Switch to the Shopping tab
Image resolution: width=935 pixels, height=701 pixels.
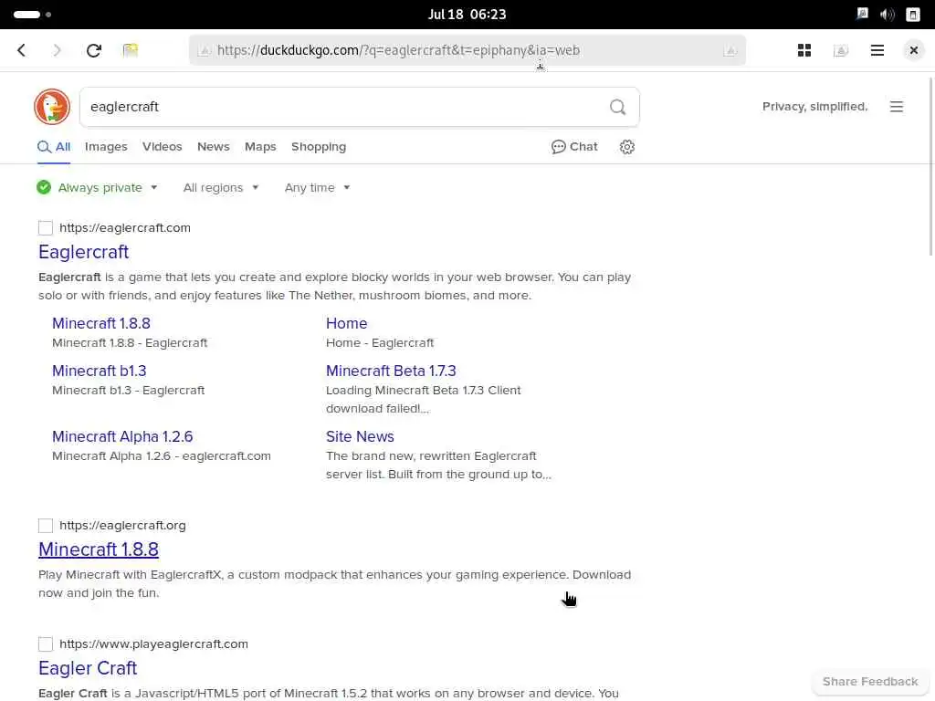click(319, 147)
